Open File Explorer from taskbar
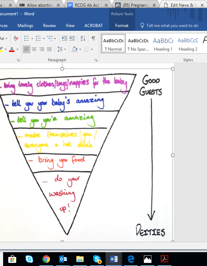 point(80,259)
